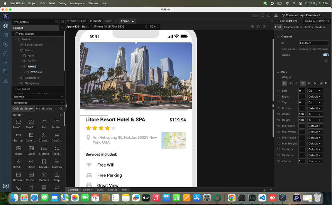The height and width of the screenshot is (205, 332).
Task: Pick the Camera widget
Action: coord(44,177)
